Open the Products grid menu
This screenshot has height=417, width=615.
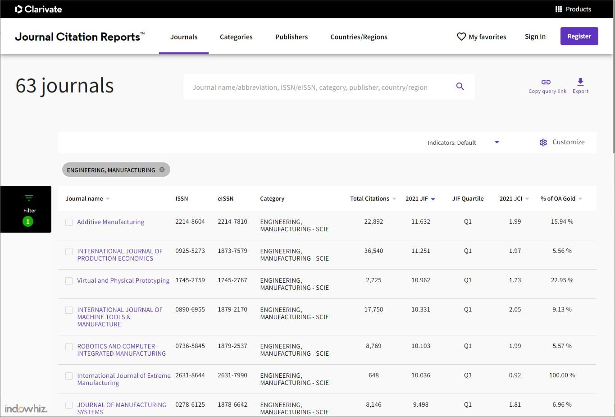tap(573, 9)
